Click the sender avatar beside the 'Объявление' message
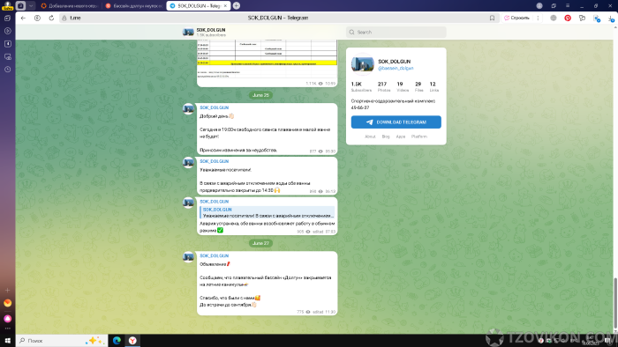The width and height of the screenshot is (618, 347). (x=188, y=257)
